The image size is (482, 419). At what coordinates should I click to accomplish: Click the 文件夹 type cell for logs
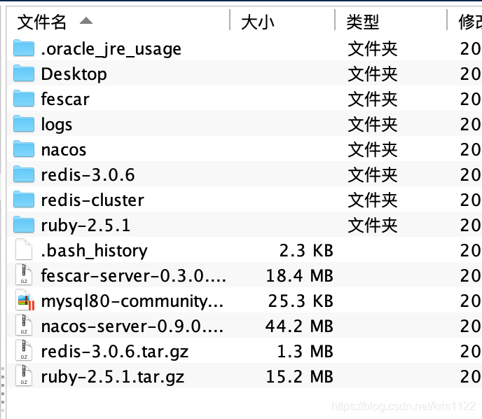[x=373, y=125]
